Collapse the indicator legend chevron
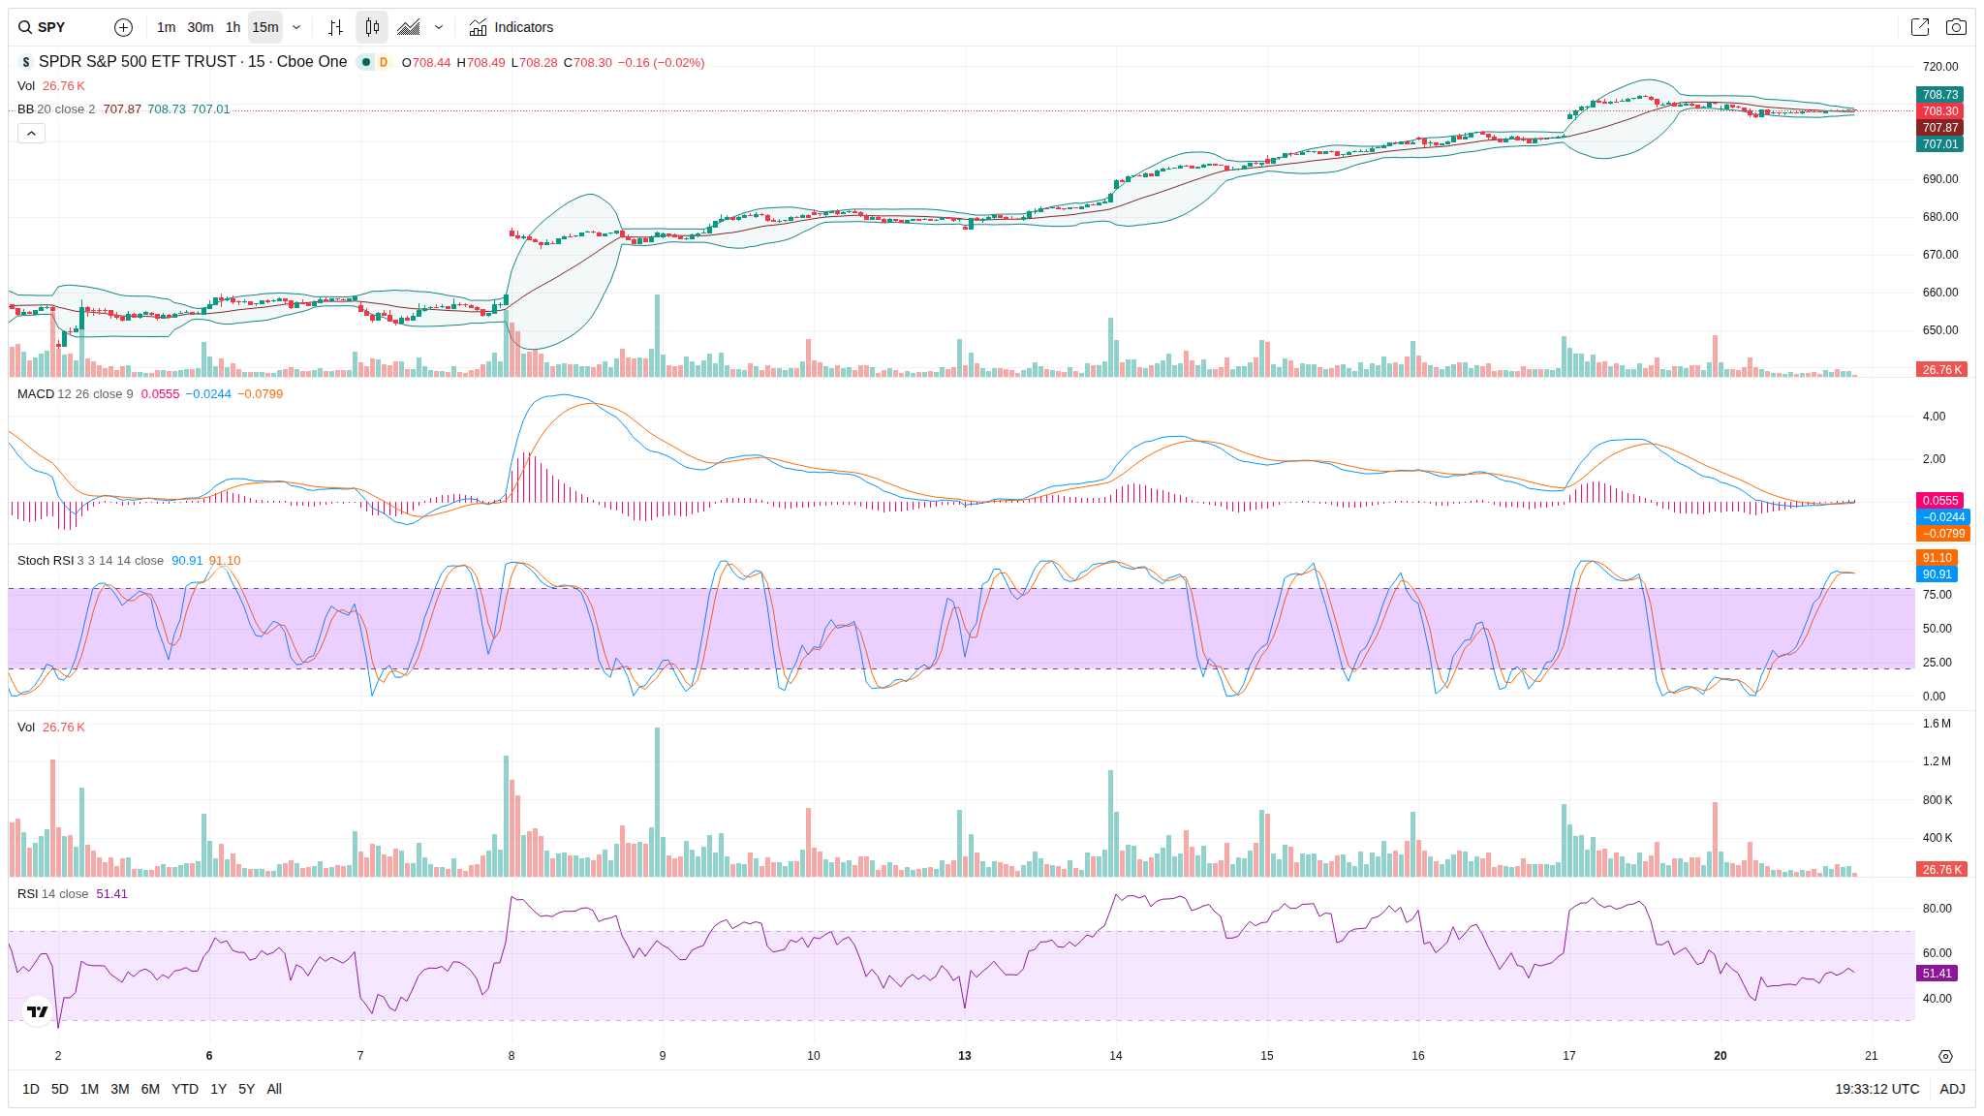The height and width of the screenshot is (1116, 1984). 31,134
